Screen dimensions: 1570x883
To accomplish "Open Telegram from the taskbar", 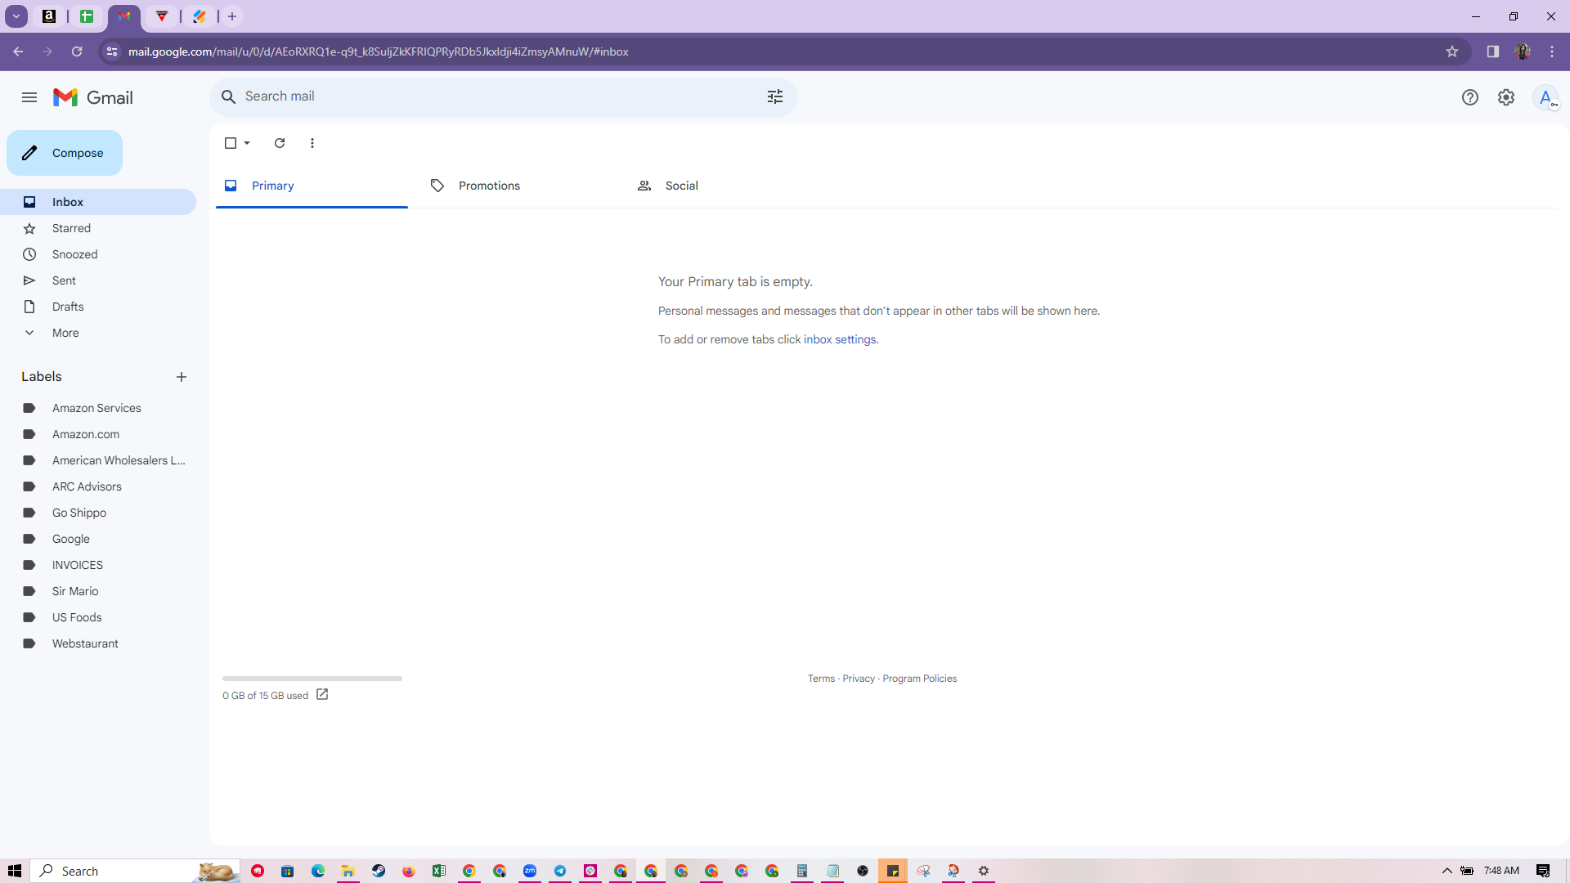I will tap(560, 871).
